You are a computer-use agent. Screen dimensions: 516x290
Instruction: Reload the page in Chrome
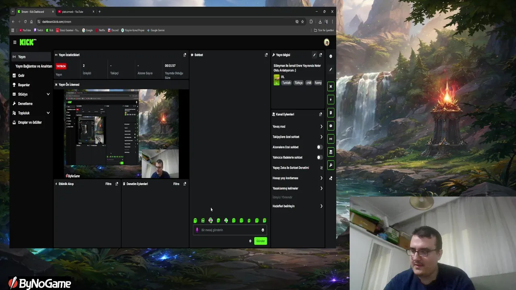click(x=25, y=22)
